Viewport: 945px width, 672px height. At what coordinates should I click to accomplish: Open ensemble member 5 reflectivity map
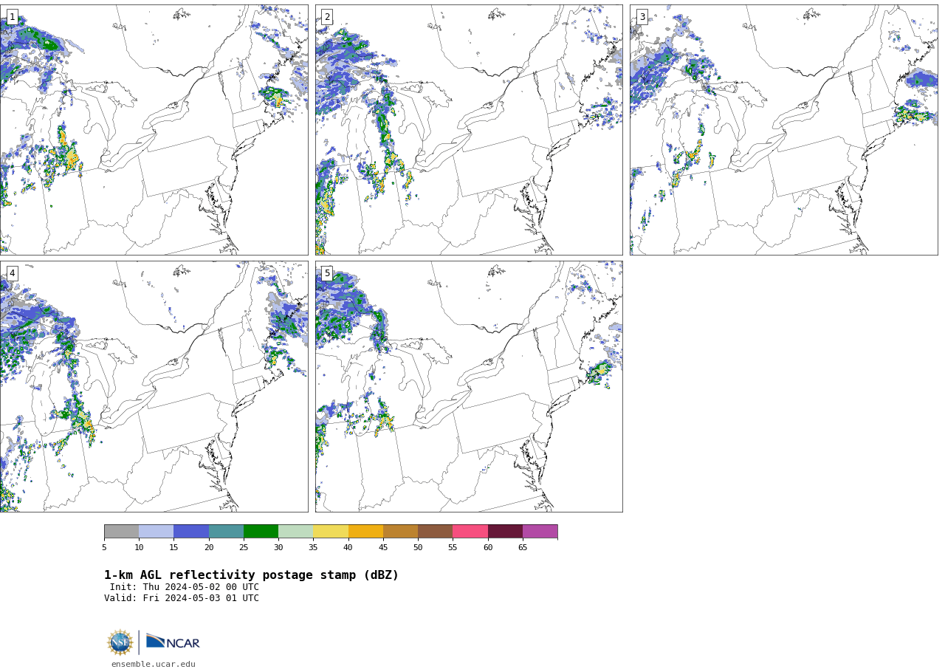tap(469, 386)
